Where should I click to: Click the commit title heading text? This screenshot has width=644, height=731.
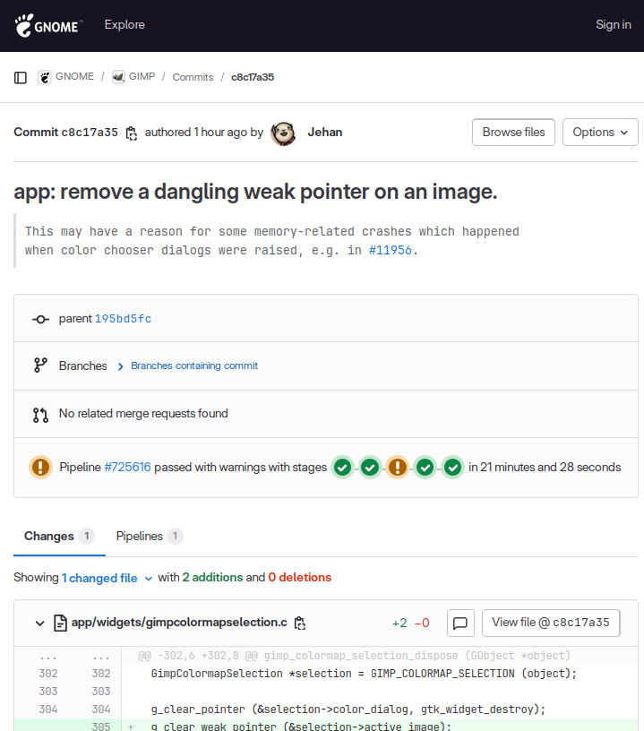point(255,192)
